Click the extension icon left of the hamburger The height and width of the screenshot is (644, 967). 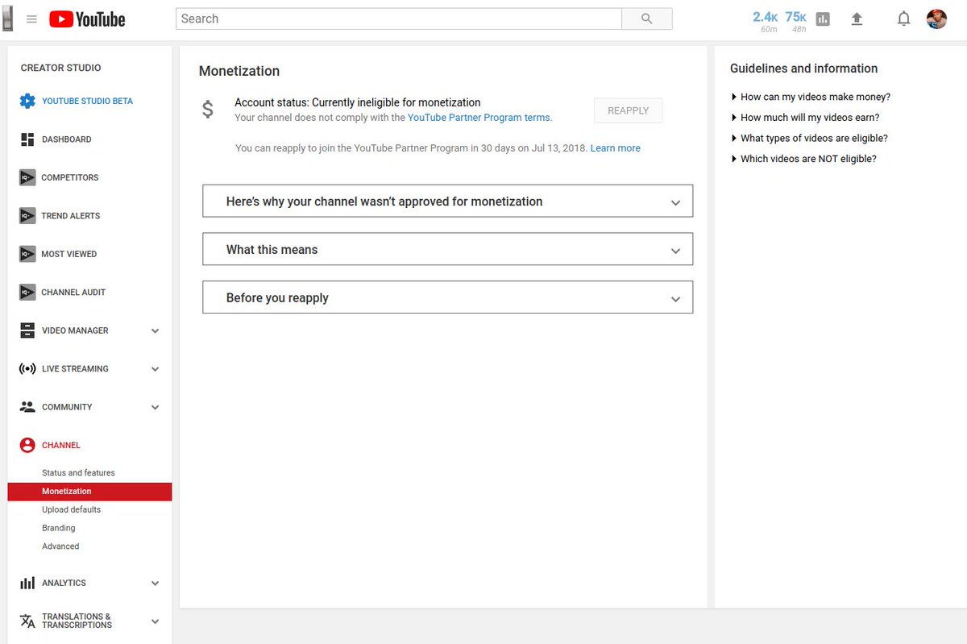pyautogui.click(x=7, y=19)
